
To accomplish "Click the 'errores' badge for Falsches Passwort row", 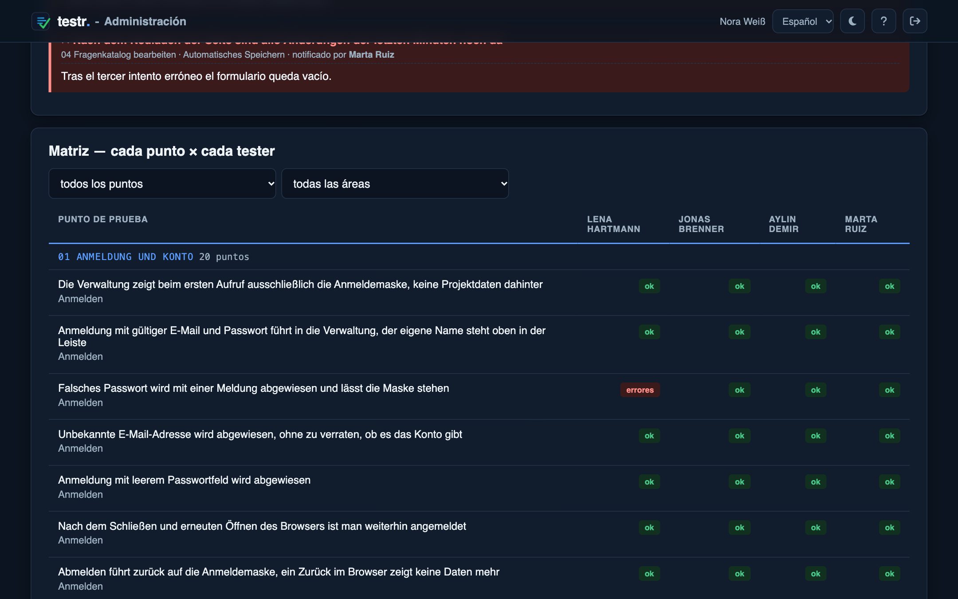I will pyautogui.click(x=640, y=390).
